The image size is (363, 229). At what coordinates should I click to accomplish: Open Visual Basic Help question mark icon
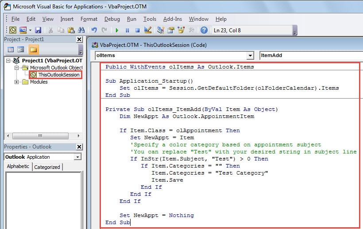204,30
